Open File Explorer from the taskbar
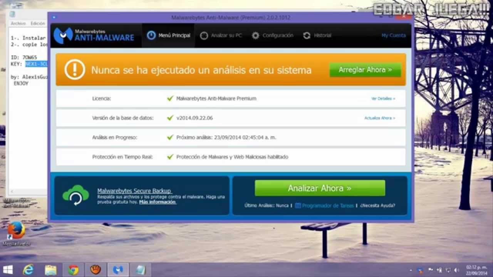The height and width of the screenshot is (277, 493). [x=50, y=270]
